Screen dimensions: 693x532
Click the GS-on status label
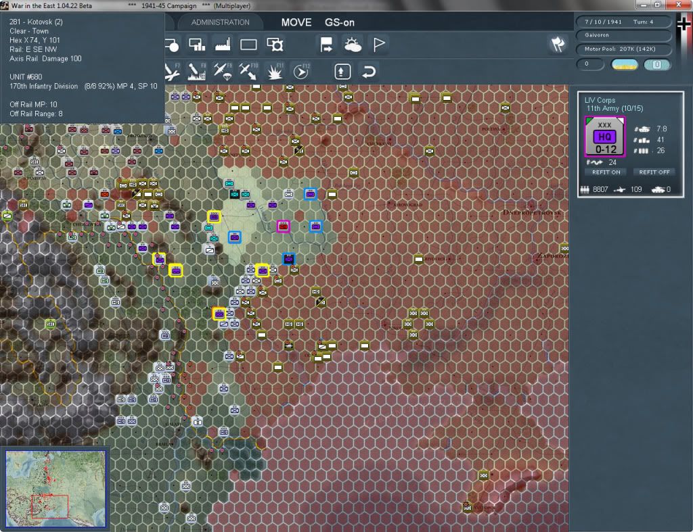click(340, 22)
